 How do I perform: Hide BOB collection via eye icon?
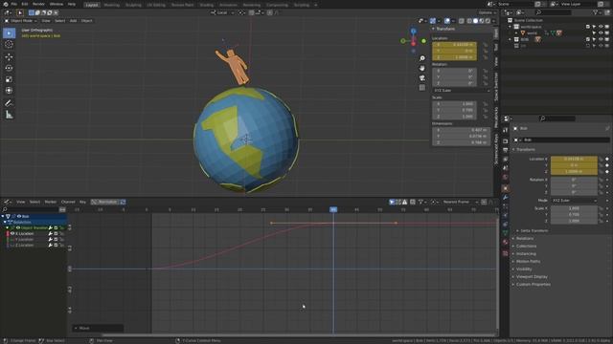601,39
